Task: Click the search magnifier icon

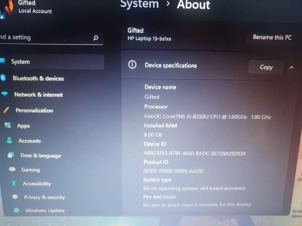Action: [x=96, y=38]
